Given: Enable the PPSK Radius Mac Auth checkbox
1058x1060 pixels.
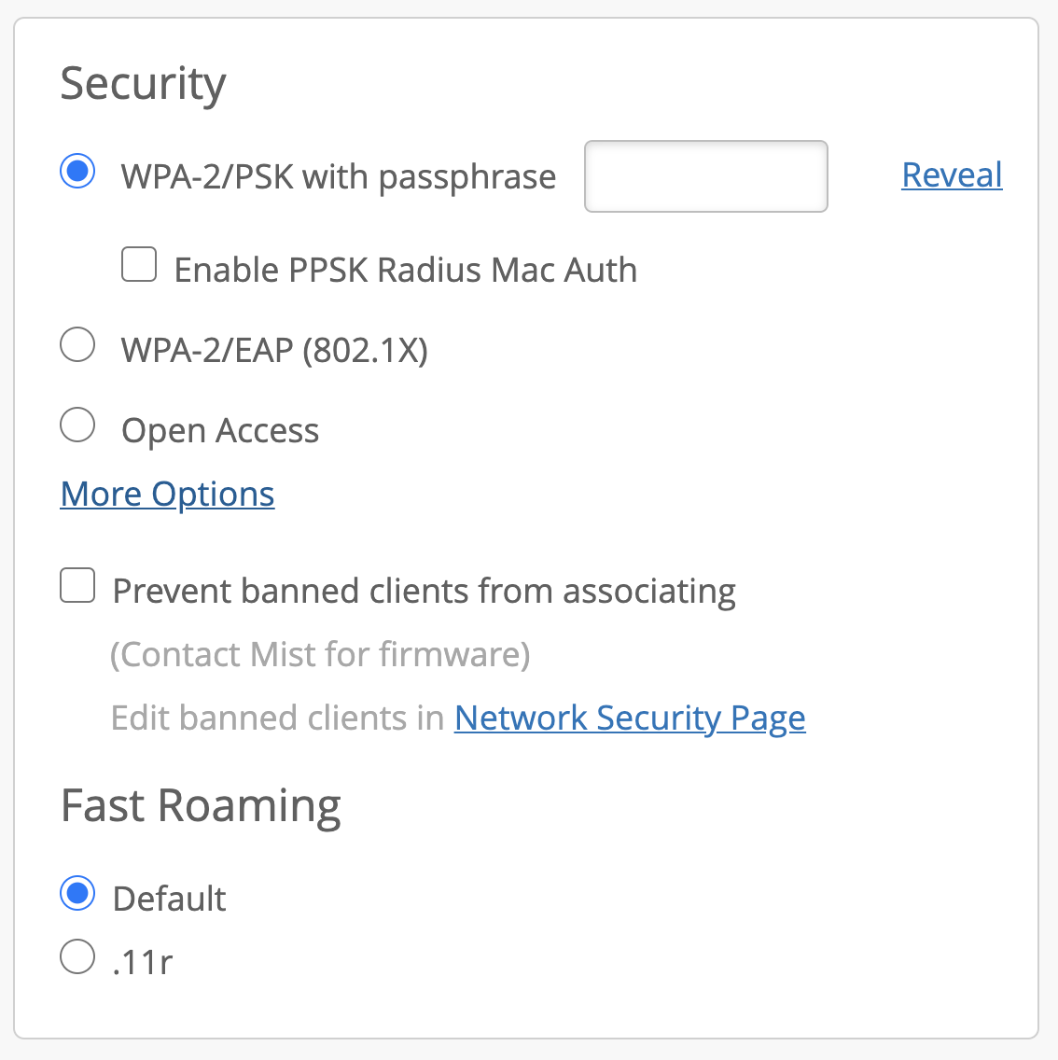Looking at the screenshot, I should (139, 265).
